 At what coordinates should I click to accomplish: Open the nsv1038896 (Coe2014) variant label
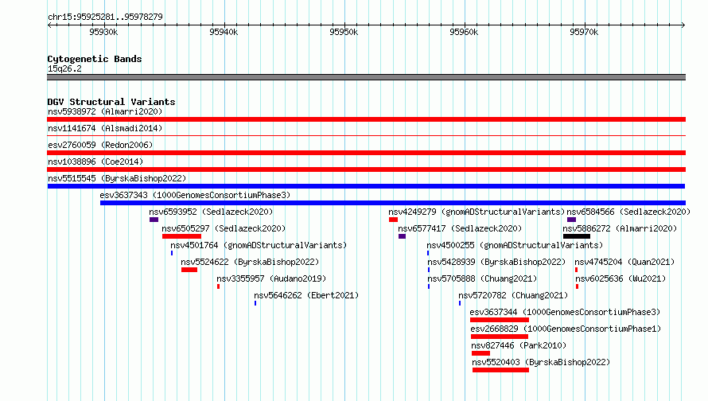pyautogui.click(x=95, y=162)
